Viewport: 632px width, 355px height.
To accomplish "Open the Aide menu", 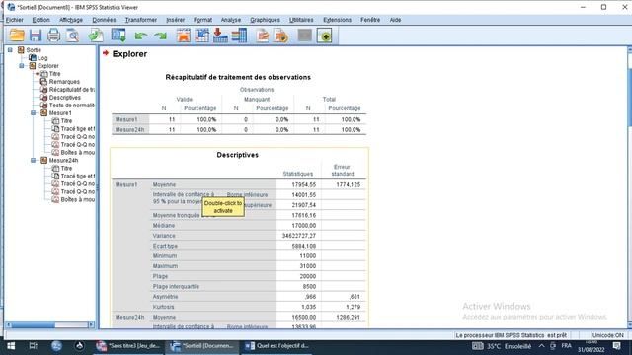I will click(x=395, y=20).
